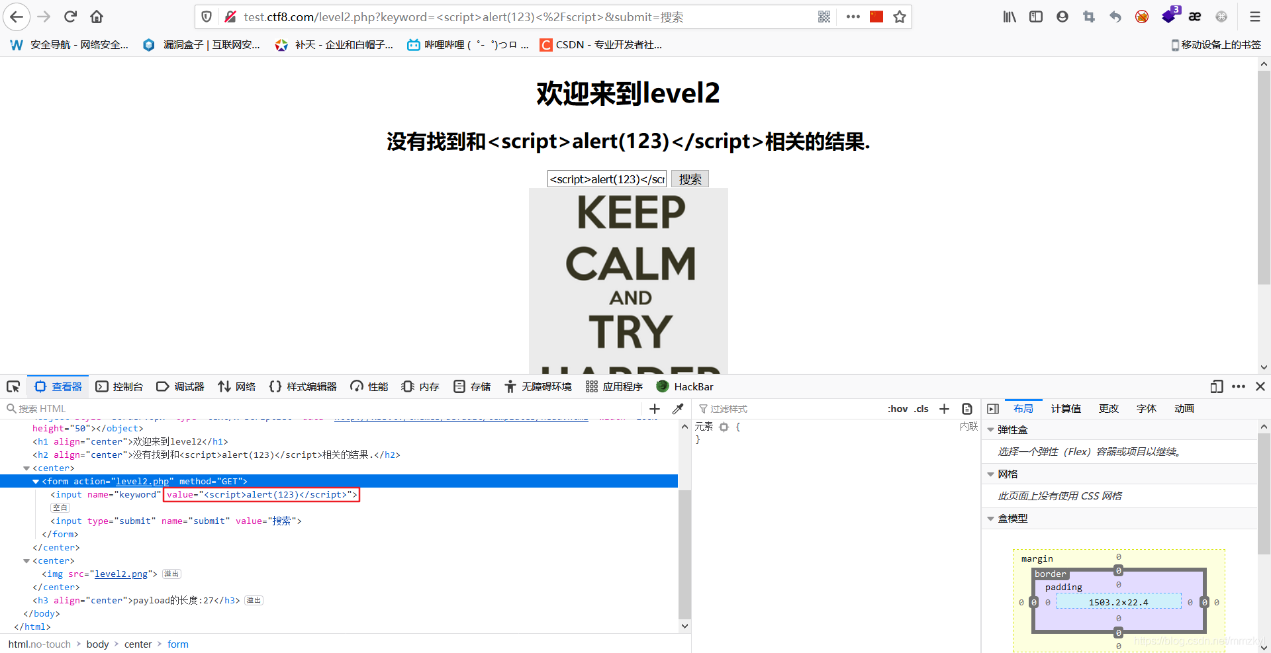This screenshot has width=1271, height=653.
Task: Open the 内存 memory tab
Action: (420, 386)
